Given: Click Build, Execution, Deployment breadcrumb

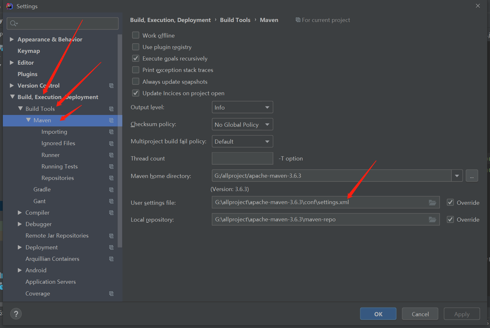Looking at the screenshot, I should [170, 20].
